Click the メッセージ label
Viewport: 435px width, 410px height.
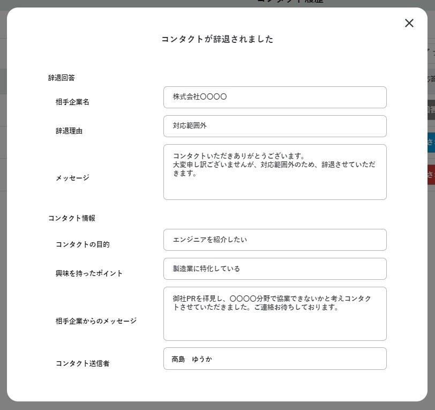click(x=72, y=177)
